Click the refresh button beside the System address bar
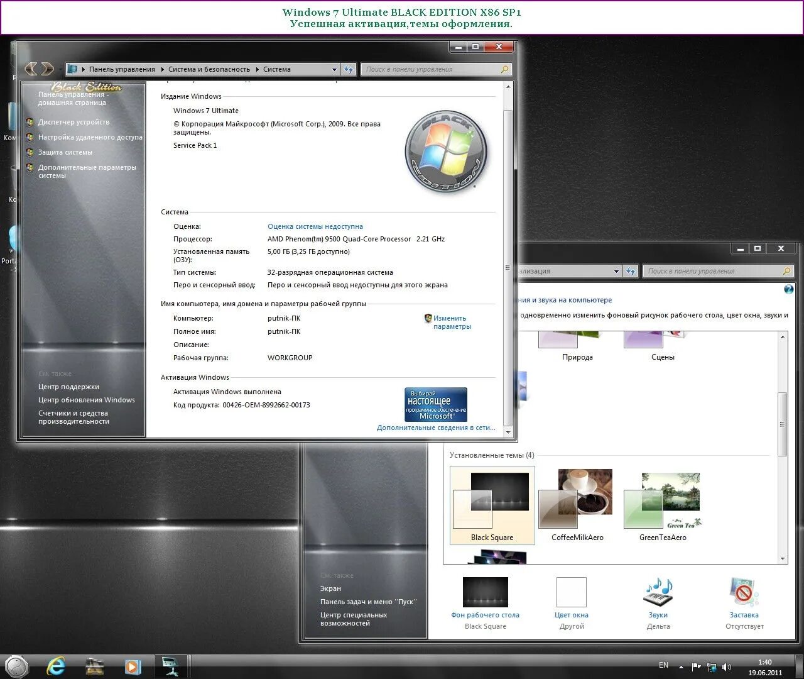The width and height of the screenshot is (804, 679). (x=349, y=69)
